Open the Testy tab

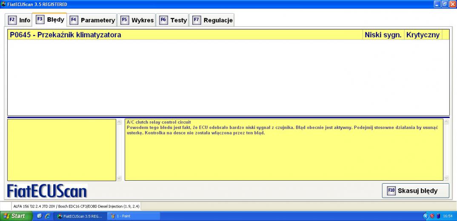point(172,20)
